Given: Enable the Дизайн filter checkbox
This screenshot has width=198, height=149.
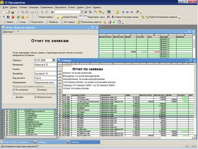Looking at the screenshot, I should (14, 97).
